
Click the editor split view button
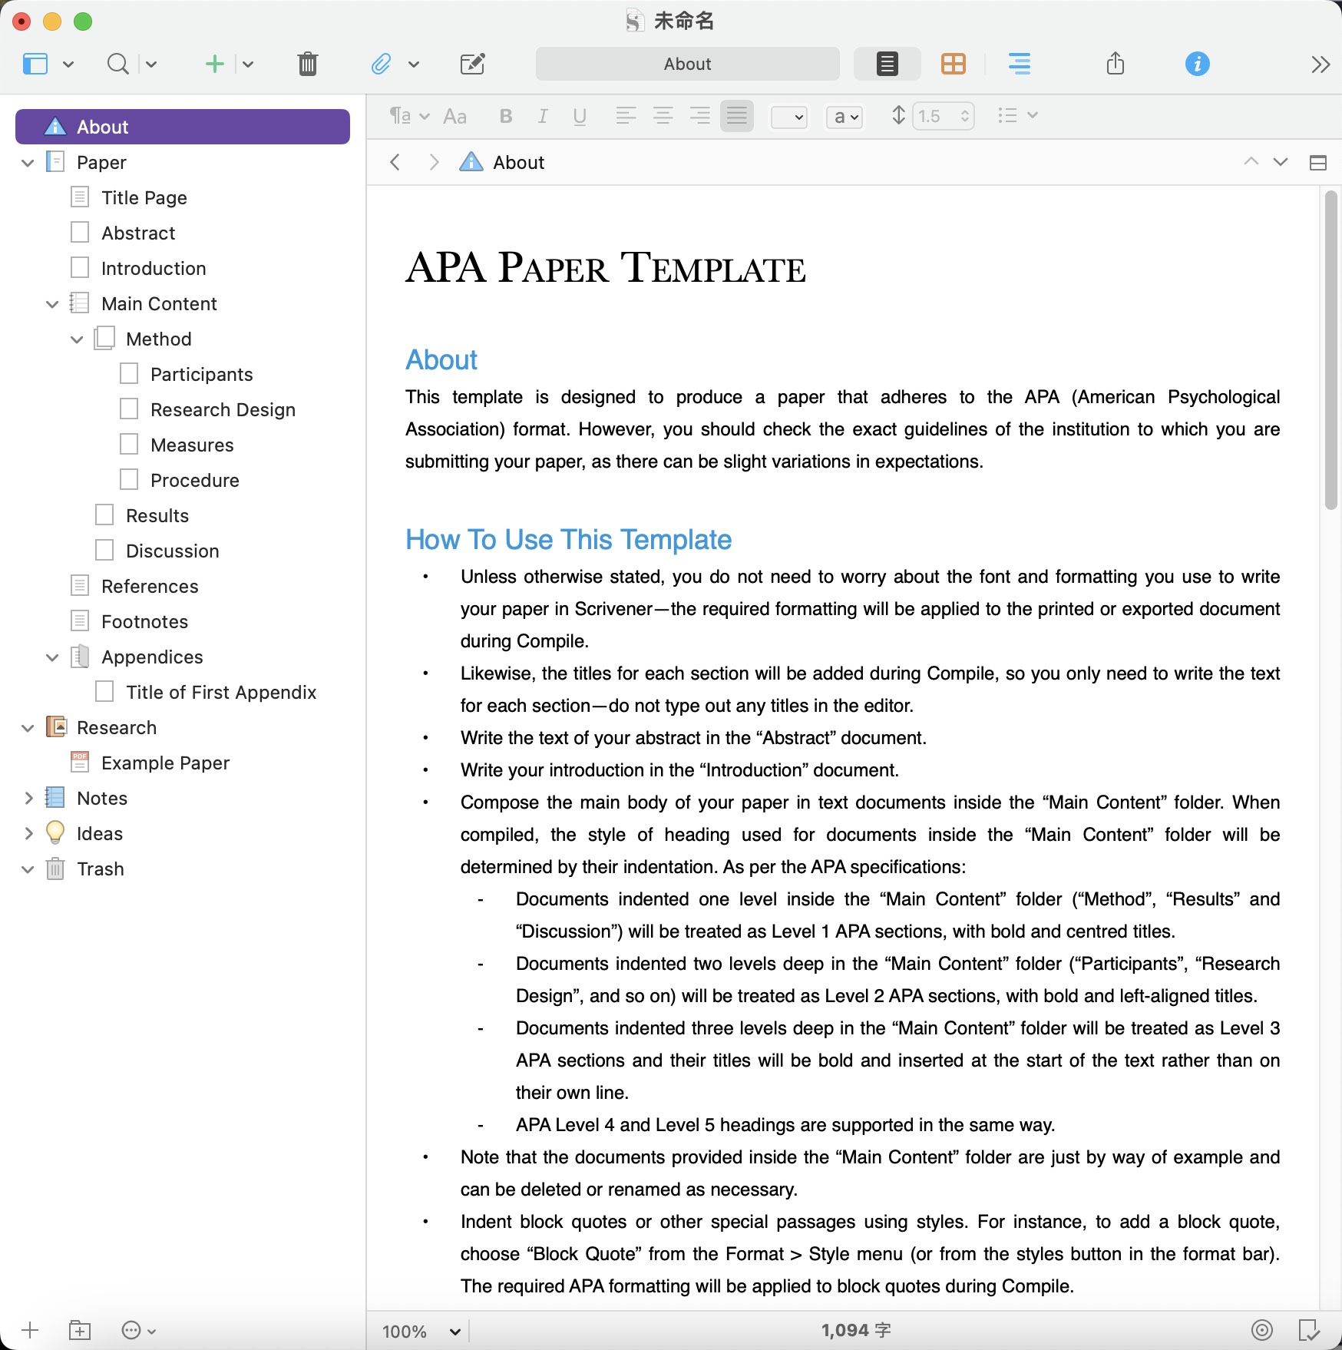point(1317,162)
